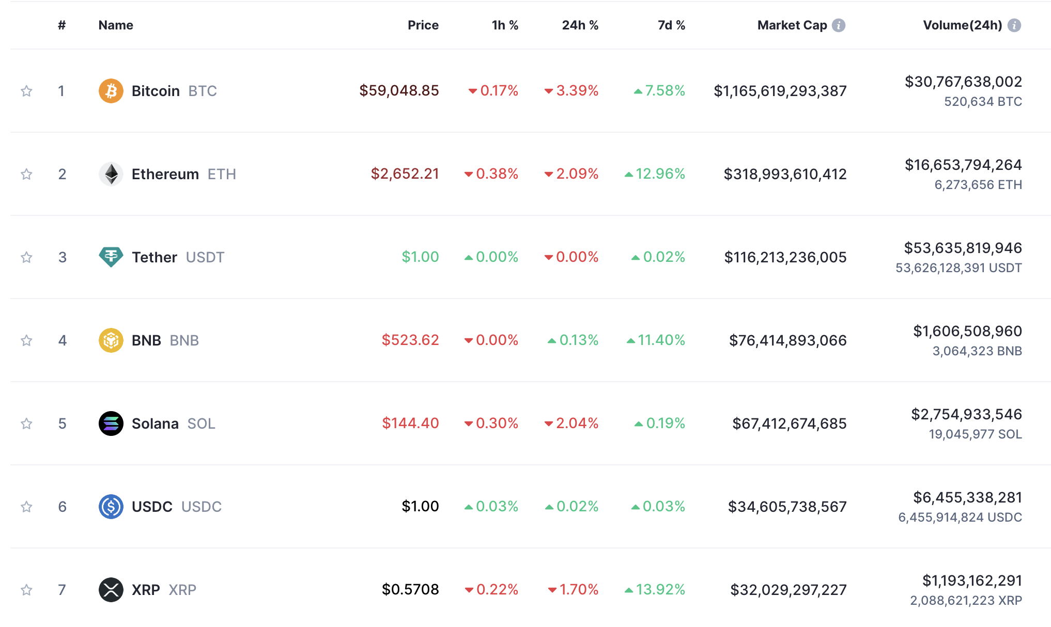Click BNB volume $1,606,508,960
The image size is (1051, 627).
click(967, 331)
